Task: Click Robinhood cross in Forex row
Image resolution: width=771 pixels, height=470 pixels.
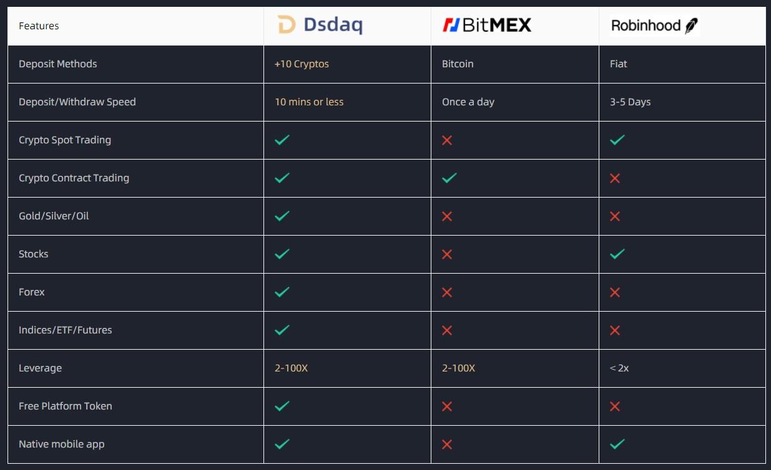Action: (x=615, y=292)
